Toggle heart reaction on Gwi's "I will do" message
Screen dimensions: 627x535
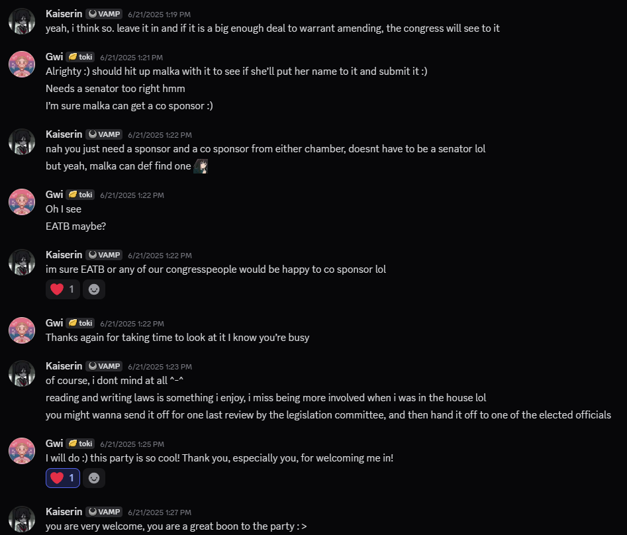[63, 478]
